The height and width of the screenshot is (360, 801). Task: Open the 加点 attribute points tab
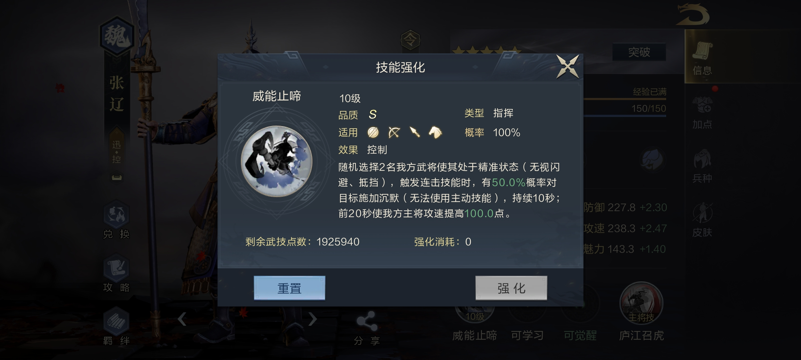702,113
